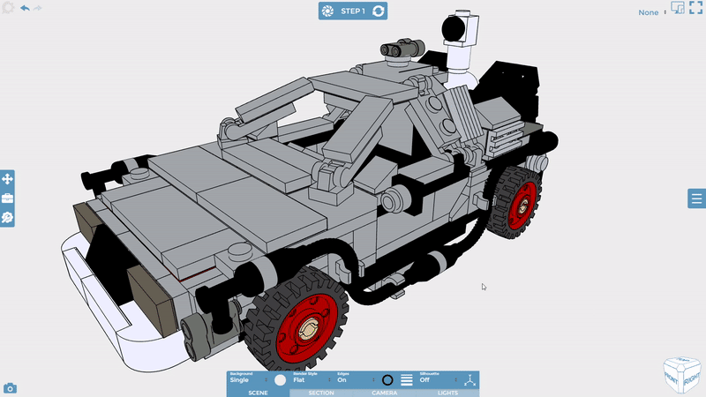Select the move arrows tool
Viewport: 706px width, 397px height.
pos(7,179)
